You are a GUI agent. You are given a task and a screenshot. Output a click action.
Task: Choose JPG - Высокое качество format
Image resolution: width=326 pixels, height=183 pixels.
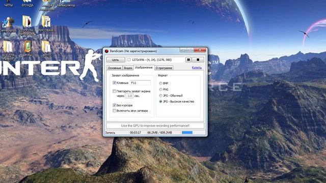coord(161,102)
